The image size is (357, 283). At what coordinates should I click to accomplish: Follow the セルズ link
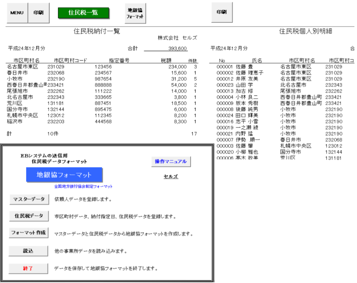171,176
